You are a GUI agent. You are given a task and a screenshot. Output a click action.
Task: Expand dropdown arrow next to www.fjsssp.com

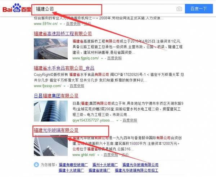pos(64,86)
